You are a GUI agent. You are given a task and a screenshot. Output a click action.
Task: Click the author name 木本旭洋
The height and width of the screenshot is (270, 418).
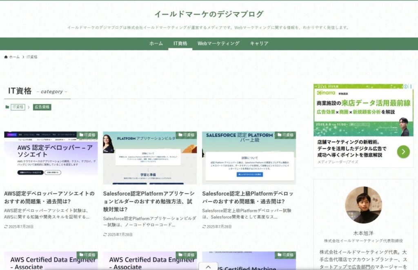pyautogui.click(x=363, y=233)
